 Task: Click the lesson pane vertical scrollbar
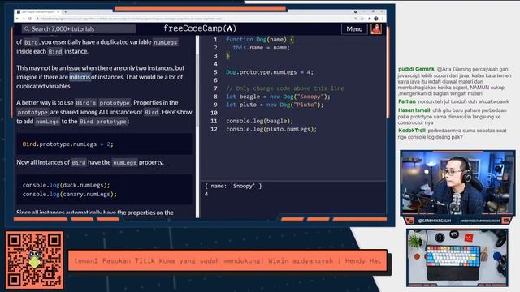[197, 126]
